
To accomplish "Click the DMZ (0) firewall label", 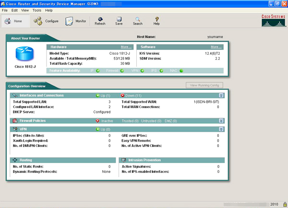I will [x=170, y=121].
